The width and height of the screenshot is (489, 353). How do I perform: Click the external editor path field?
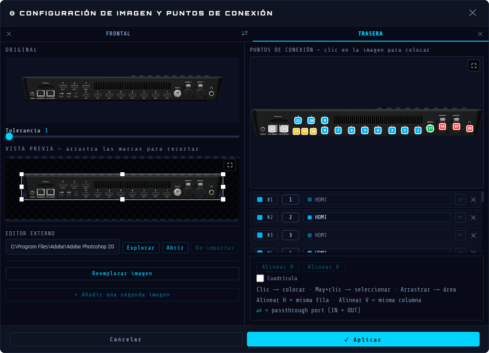[x=63, y=247]
